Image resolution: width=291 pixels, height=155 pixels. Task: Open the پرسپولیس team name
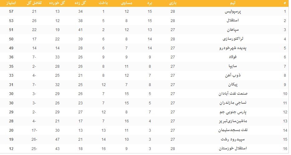coord(235,12)
